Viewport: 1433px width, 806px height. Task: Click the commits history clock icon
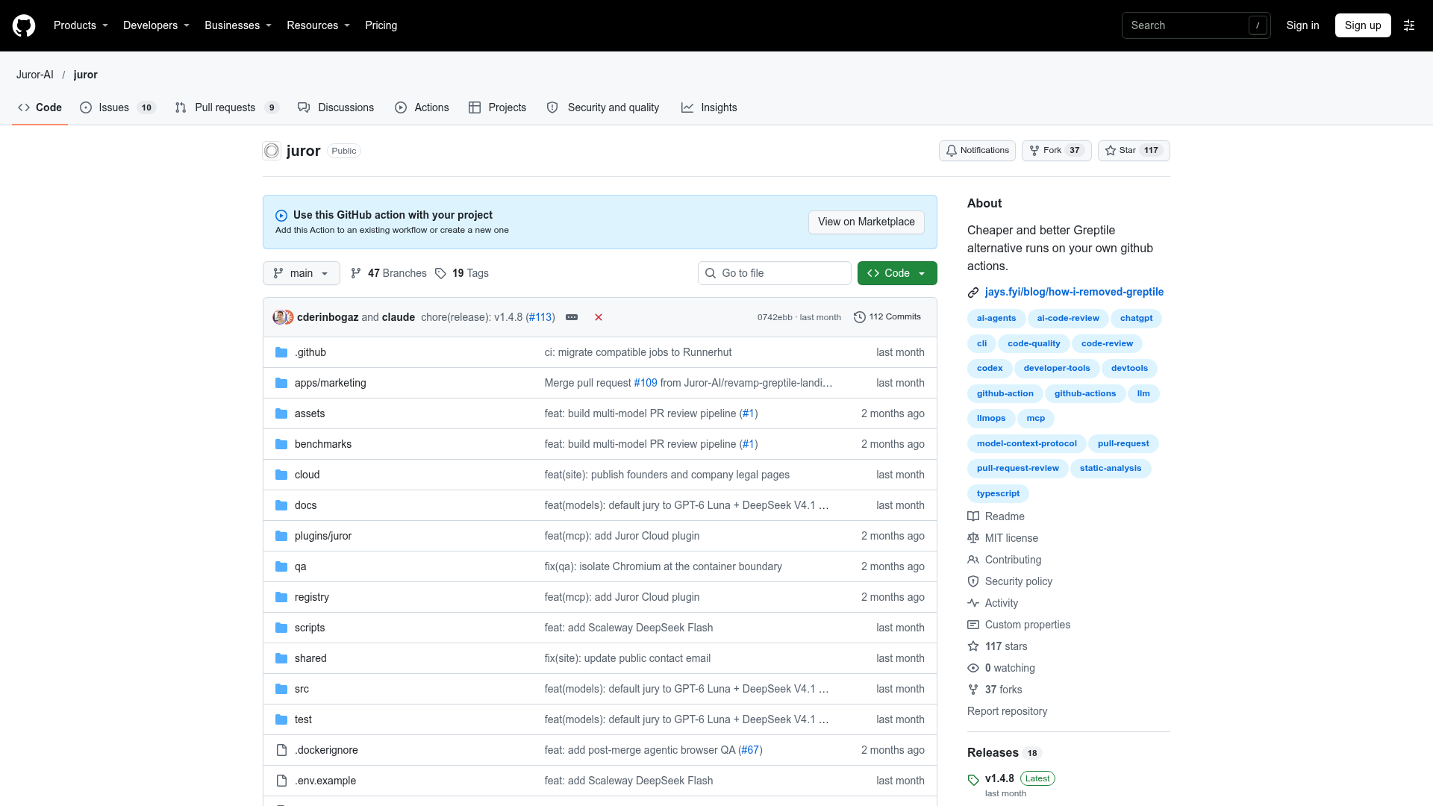[860, 317]
